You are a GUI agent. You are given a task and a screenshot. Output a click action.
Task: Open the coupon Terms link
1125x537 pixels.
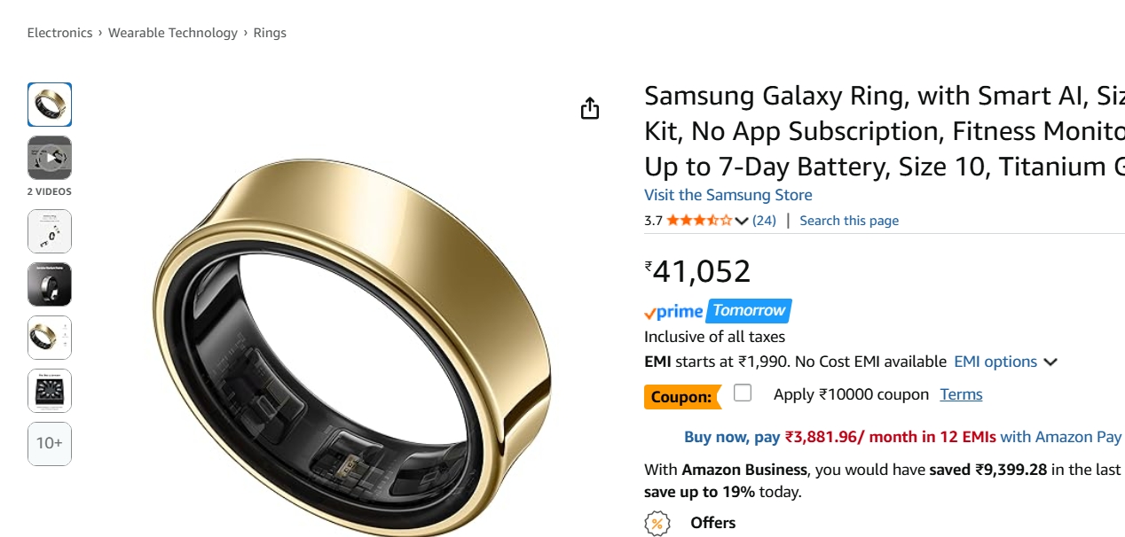pyautogui.click(x=961, y=393)
